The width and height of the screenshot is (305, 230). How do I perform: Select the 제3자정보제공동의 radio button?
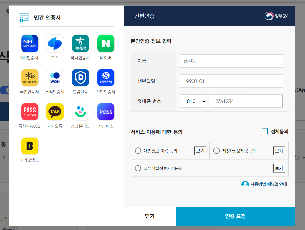(217, 151)
